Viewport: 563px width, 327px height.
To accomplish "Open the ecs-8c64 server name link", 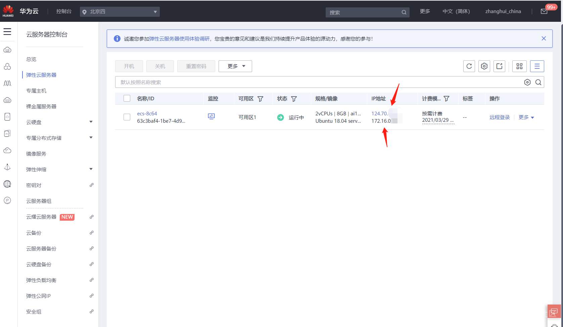I will click(x=147, y=113).
